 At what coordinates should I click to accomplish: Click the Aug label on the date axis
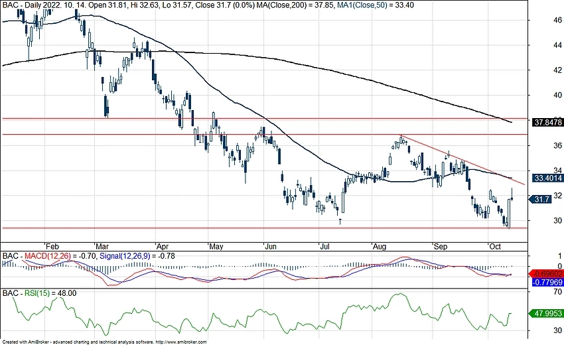pyautogui.click(x=380, y=246)
